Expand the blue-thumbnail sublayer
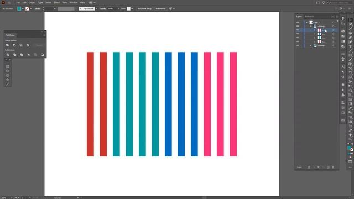Screen dimensions: 354x199 (x=315, y=34)
